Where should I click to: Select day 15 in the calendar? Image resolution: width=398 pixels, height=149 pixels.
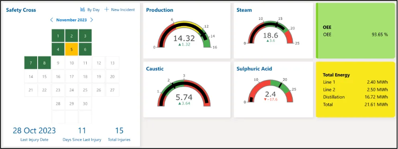coord(45,77)
